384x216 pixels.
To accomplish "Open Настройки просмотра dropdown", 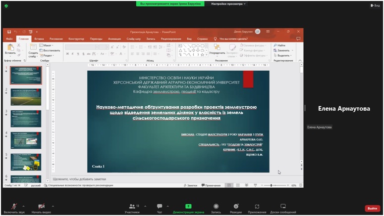I will coord(228,4).
